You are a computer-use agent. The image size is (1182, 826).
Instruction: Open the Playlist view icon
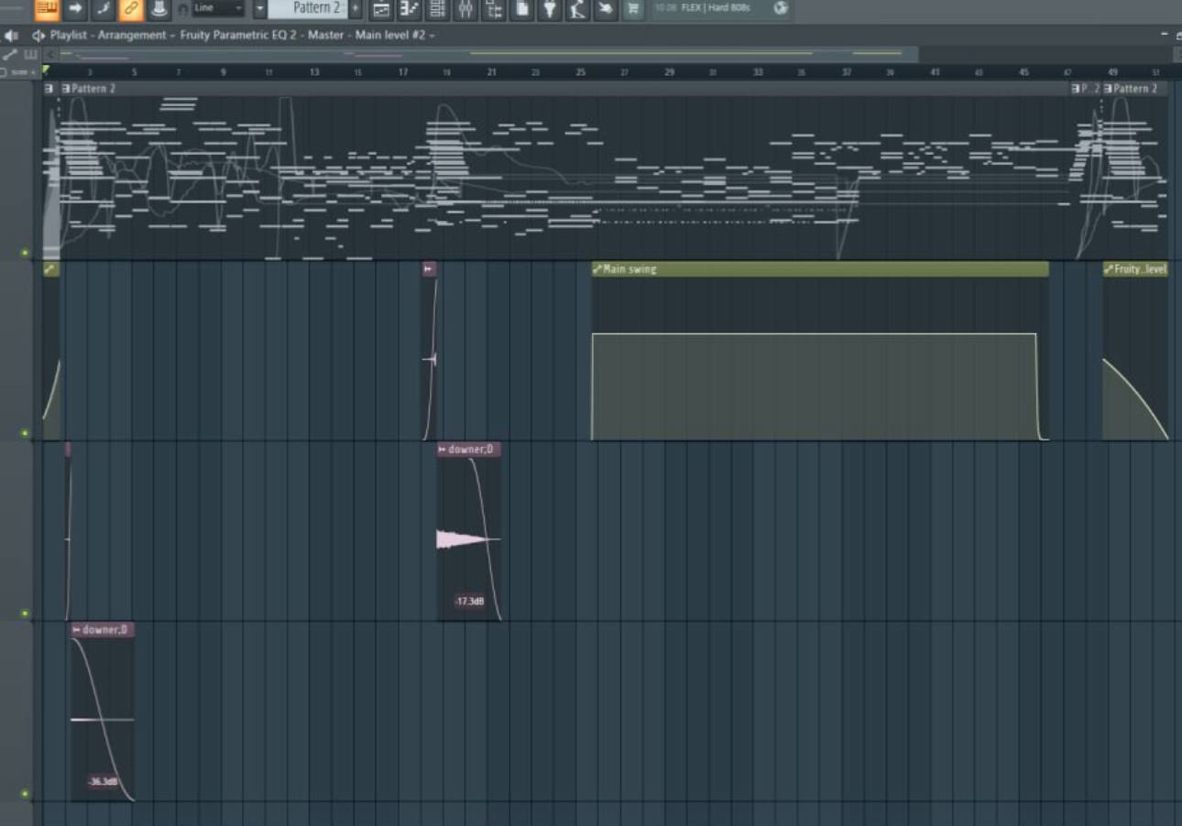(381, 9)
